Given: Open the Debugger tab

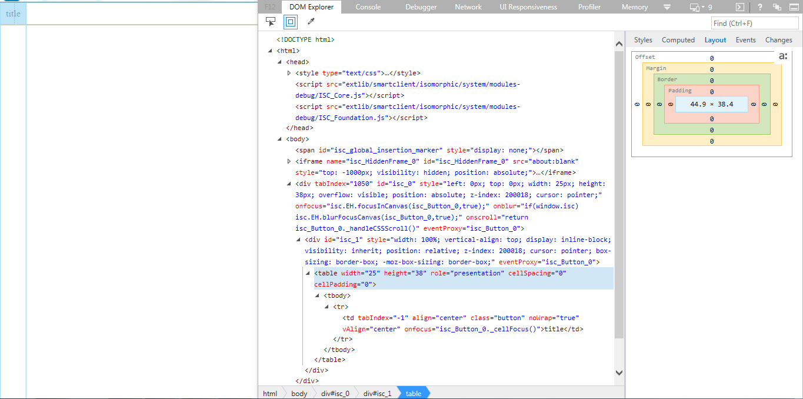Looking at the screenshot, I should click(421, 7).
